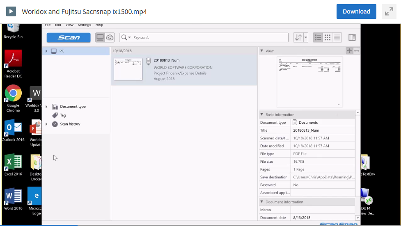Switch to compact lines list view
The width and height of the screenshot is (401, 226).
(x=337, y=38)
